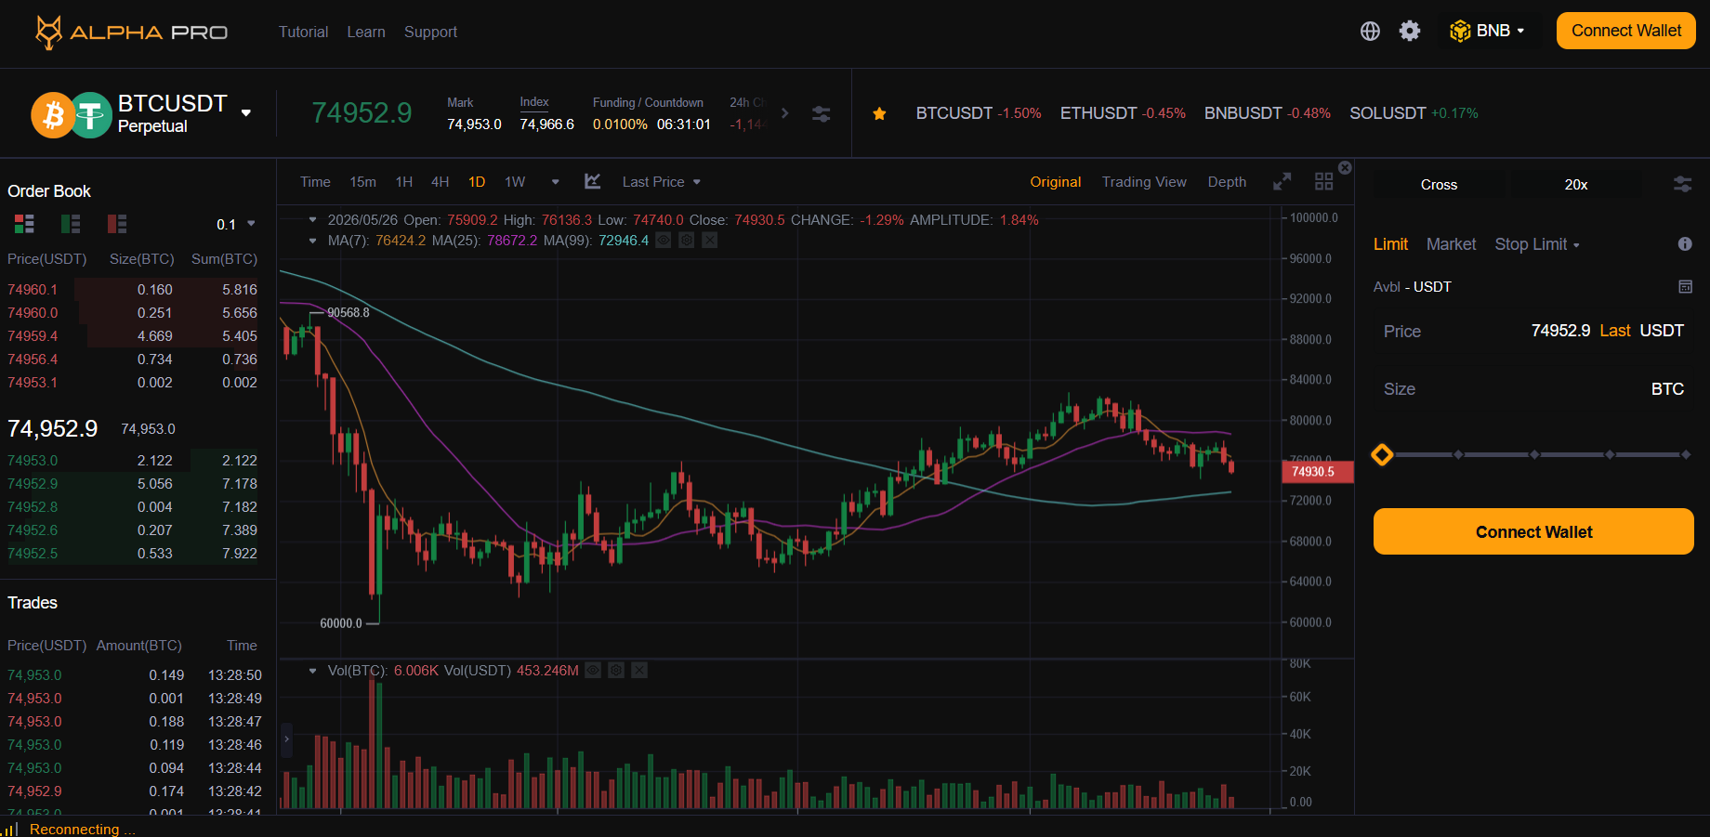Viewport: 1710px width, 837px height.
Task: Show buy orders only in order book
Action: pyautogui.click(x=71, y=224)
